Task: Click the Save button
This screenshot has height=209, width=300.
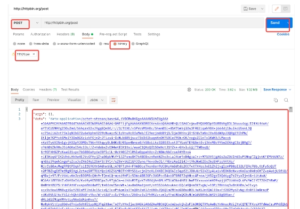Action: click(x=250, y=9)
